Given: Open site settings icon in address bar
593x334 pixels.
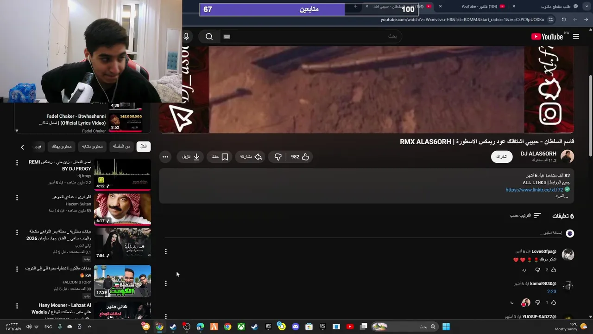Looking at the screenshot, I should point(550,19).
